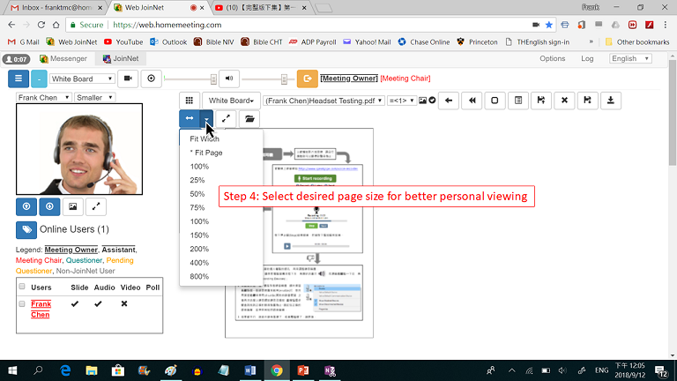The height and width of the screenshot is (381, 677).
Task: Click the Options link
Action: pyautogui.click(x=552, y=59)
